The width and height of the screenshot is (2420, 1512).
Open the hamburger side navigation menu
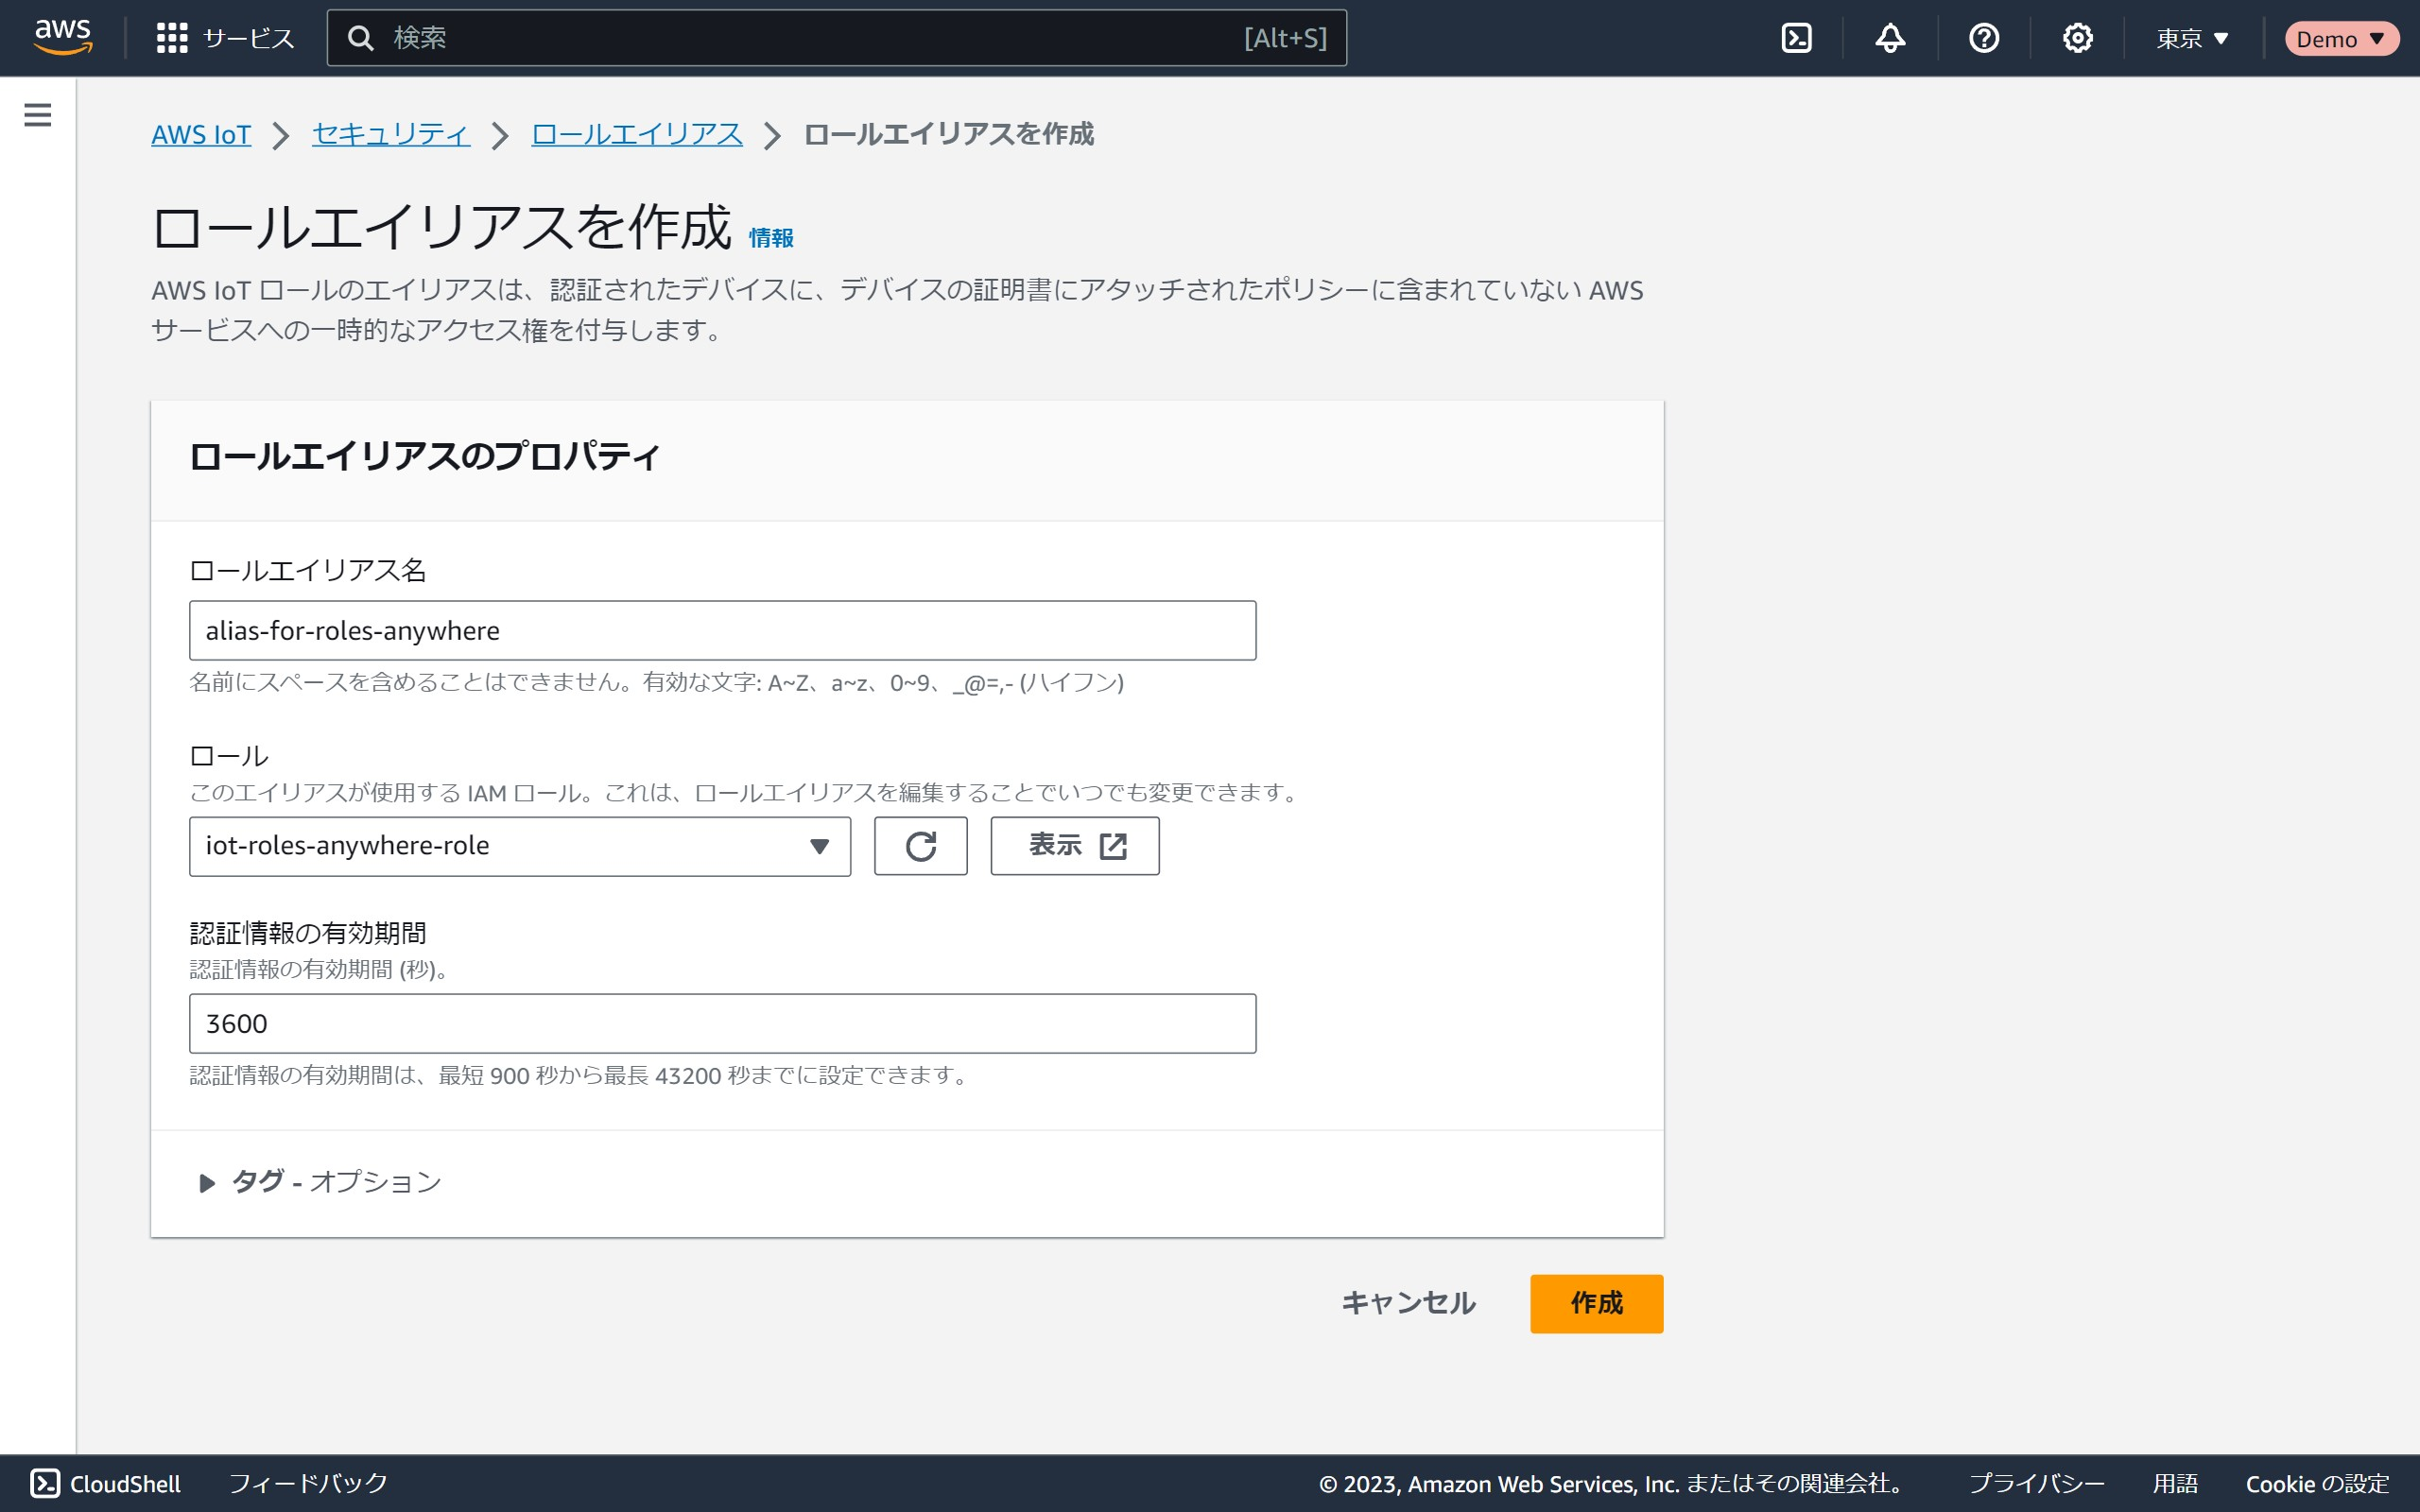[x=37, y=115]
